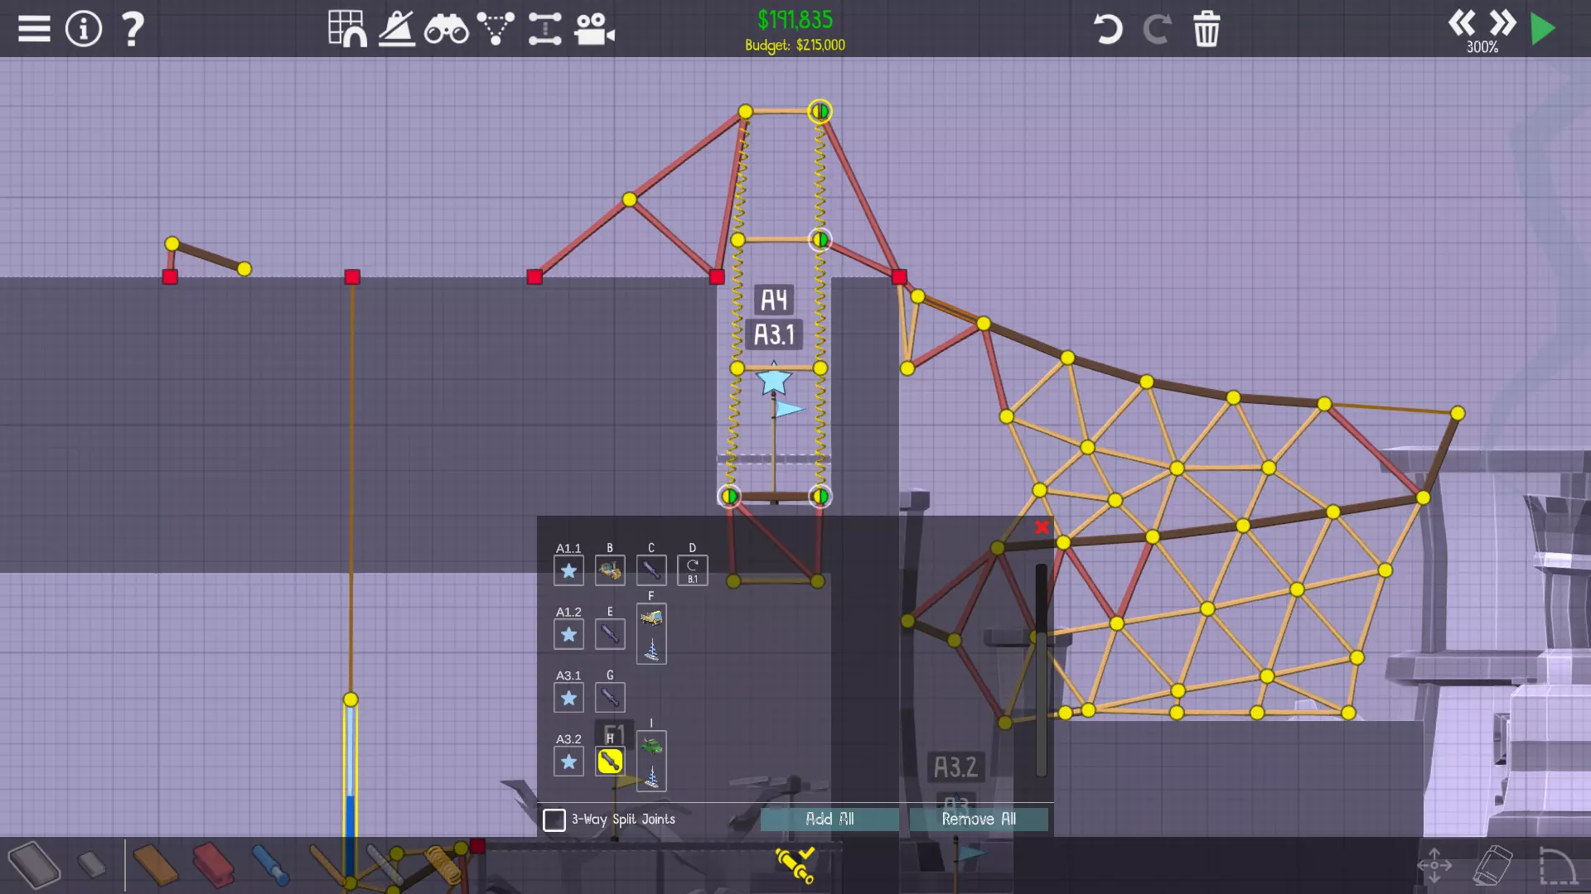Open the binoculars view tool

coord(446,29)
